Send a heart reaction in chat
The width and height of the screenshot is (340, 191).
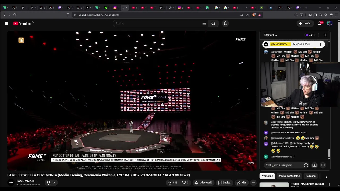point(323,165)
